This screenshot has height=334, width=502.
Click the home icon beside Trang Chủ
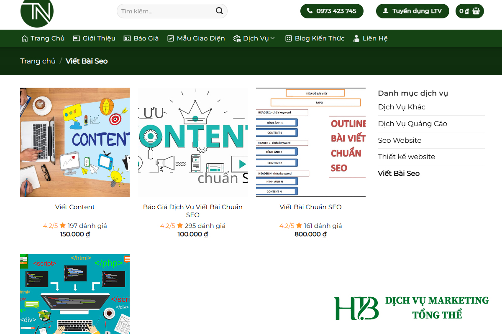pos(24,38)
